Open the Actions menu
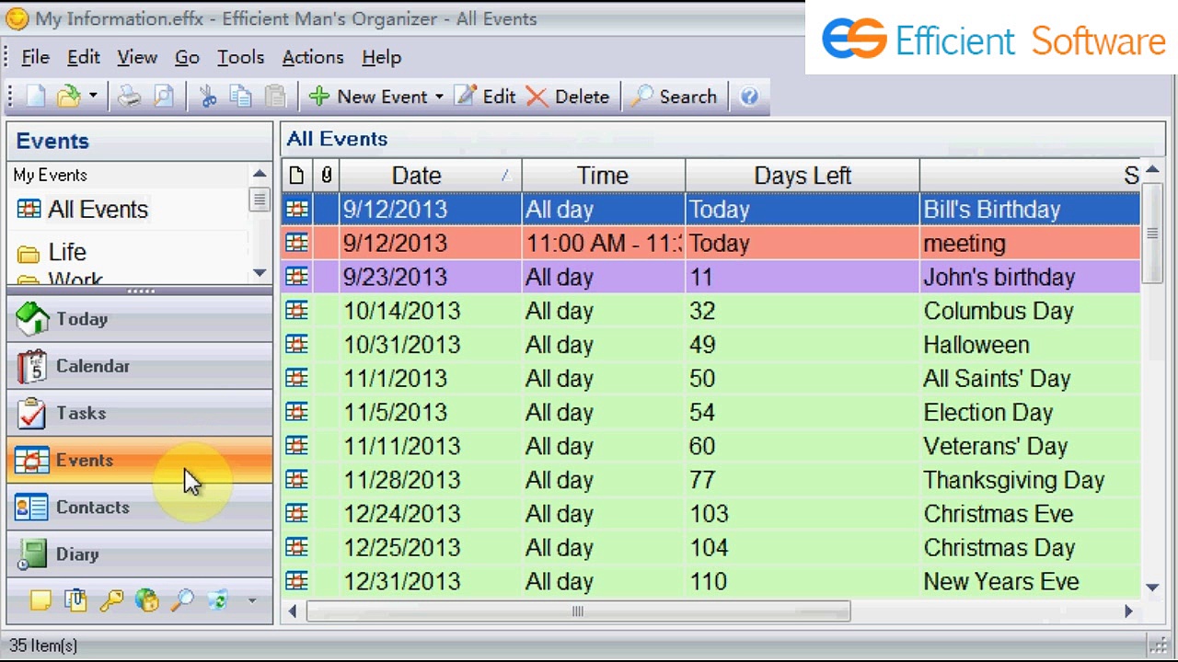The height and width of the screenshot is (662, 1178). 313,57
